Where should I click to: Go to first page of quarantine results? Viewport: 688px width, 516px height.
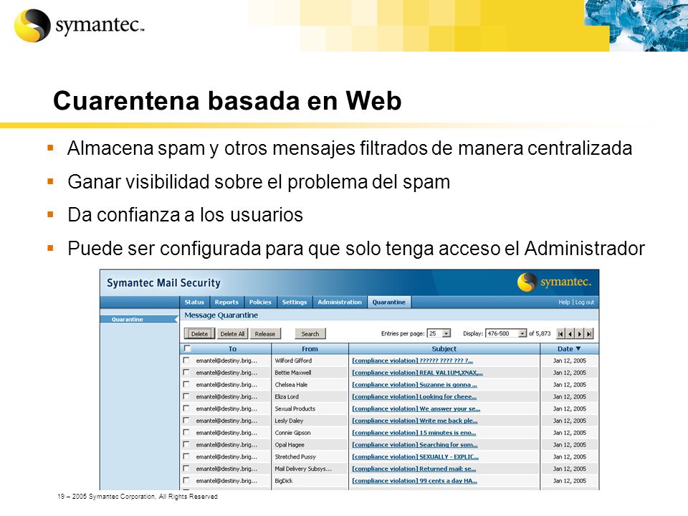point(560,334)
